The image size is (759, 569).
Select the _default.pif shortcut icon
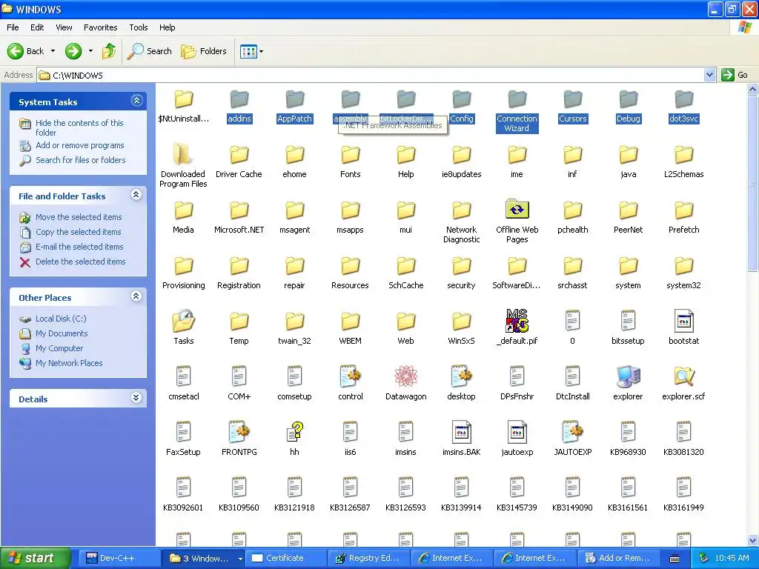pyautogui.click(x=517, y=322)
